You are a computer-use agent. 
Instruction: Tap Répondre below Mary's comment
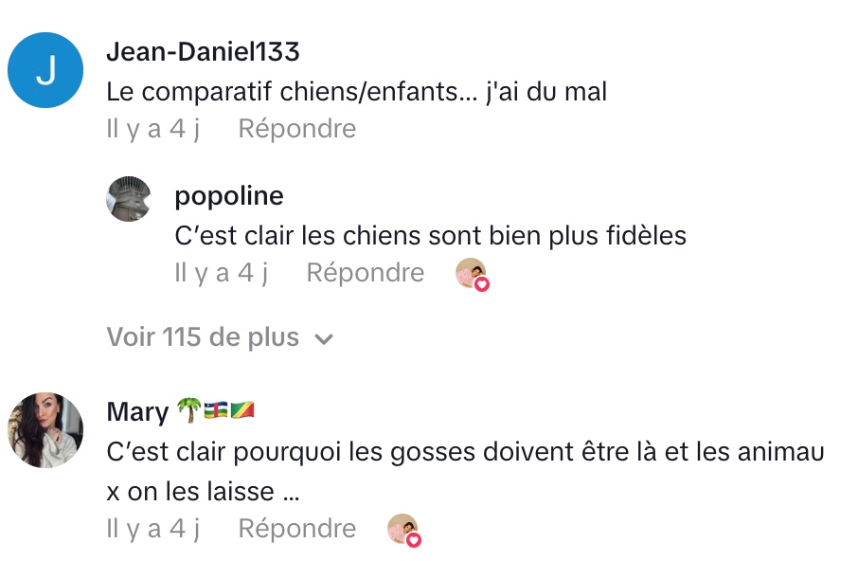[296, 529]
